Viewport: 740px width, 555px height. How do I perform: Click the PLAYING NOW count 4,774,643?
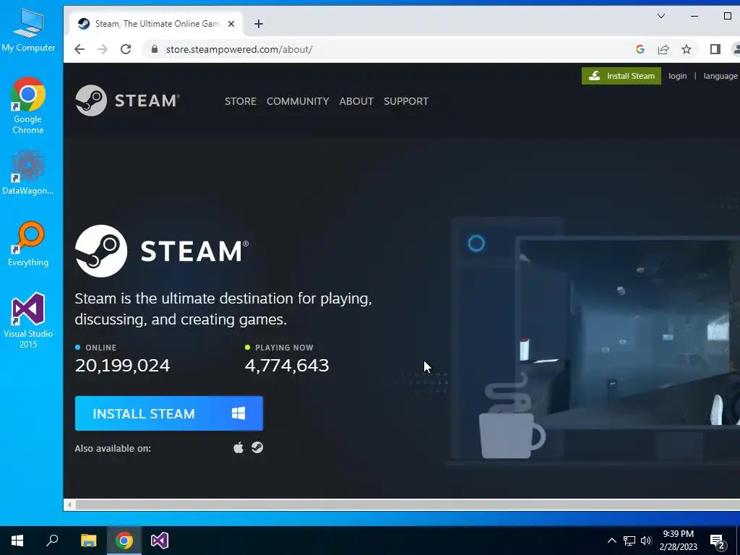(x=287, y=365)
